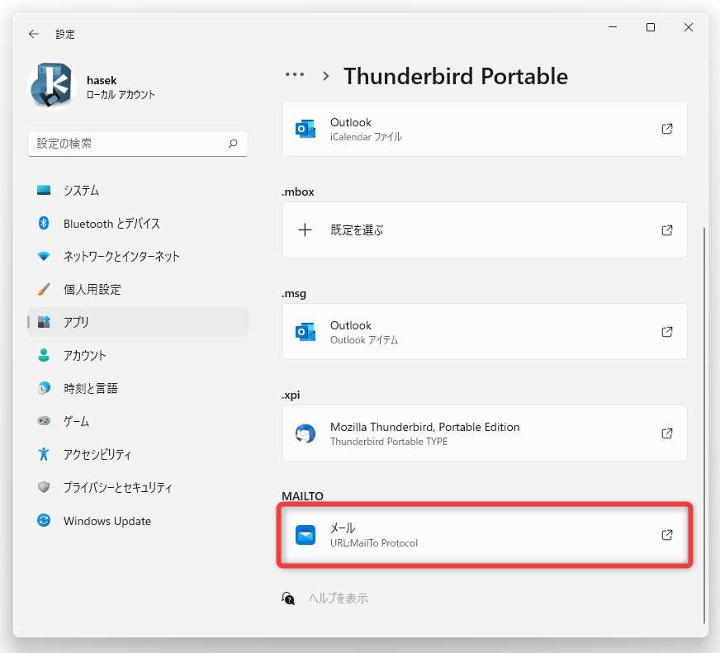The width and height of the screenshot is (720, 653).
Task: Minimize the Settings window
Action: [x=613, y=27]
